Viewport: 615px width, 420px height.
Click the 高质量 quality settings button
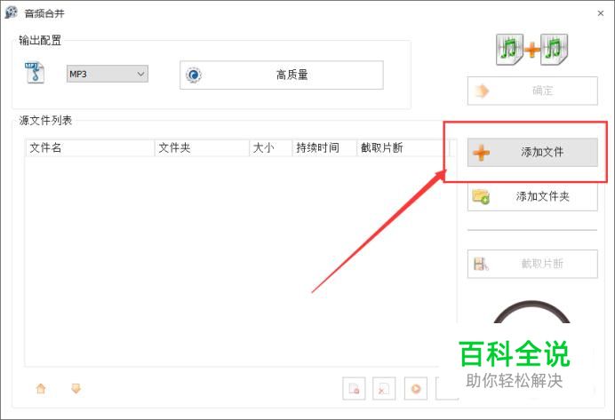pyautogui.click(x=281, y=75)
